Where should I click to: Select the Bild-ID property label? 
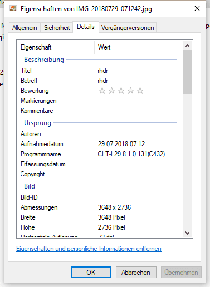pyautogui.click(x=29, y=197)
